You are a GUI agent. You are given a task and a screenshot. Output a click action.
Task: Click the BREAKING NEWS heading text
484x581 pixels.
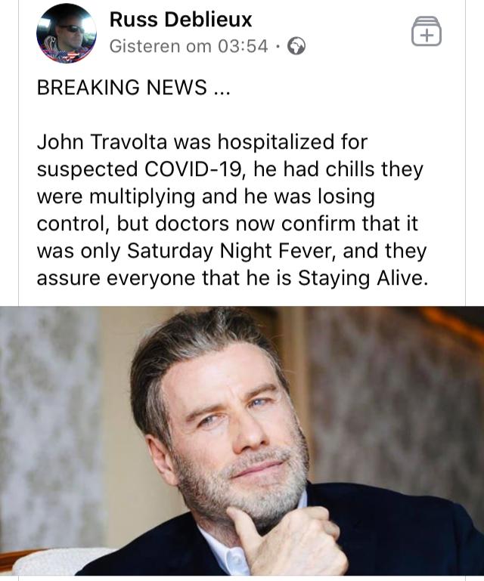tap(134, 88)
